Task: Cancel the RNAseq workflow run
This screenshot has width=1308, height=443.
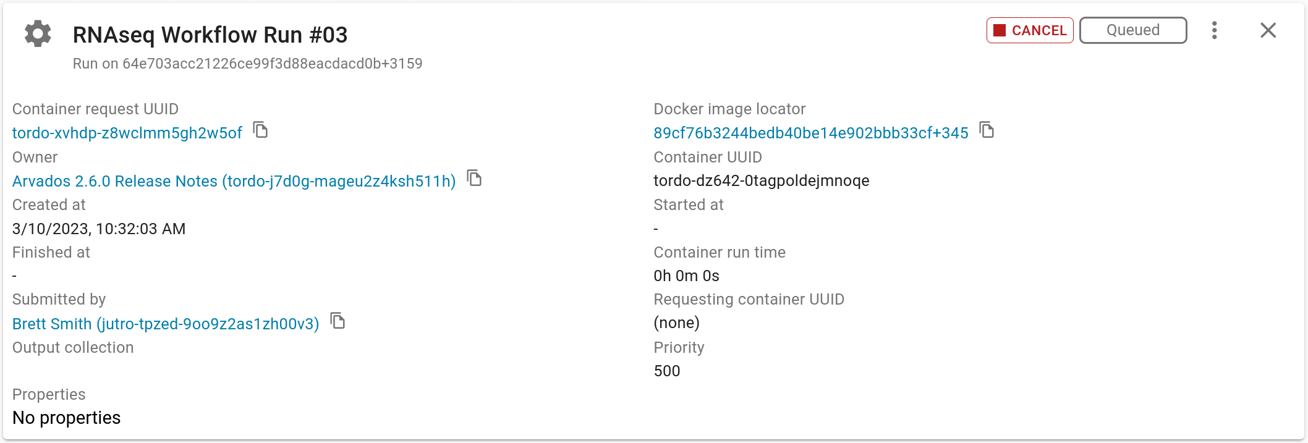Action: pyautogui.click(x=1030, y=30)
